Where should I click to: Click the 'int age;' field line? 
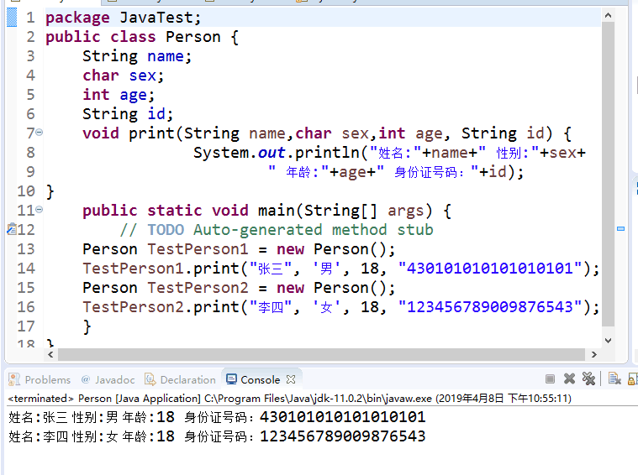pyautogui.click(x=119, y=95)
